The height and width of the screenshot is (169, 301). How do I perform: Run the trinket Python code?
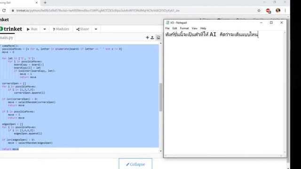pos(32,29)
